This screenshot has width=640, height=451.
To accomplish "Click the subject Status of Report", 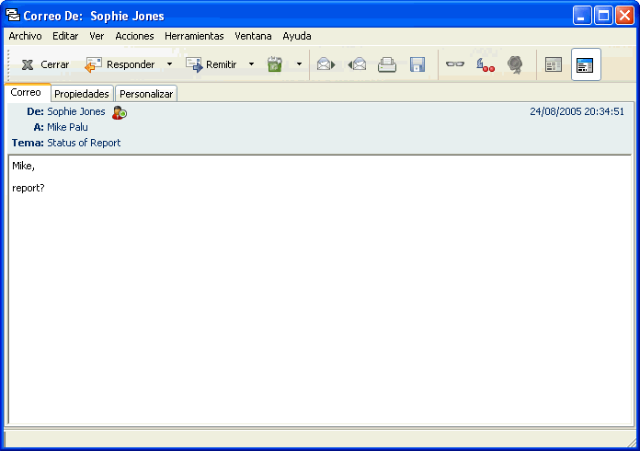I will [84, 143].
